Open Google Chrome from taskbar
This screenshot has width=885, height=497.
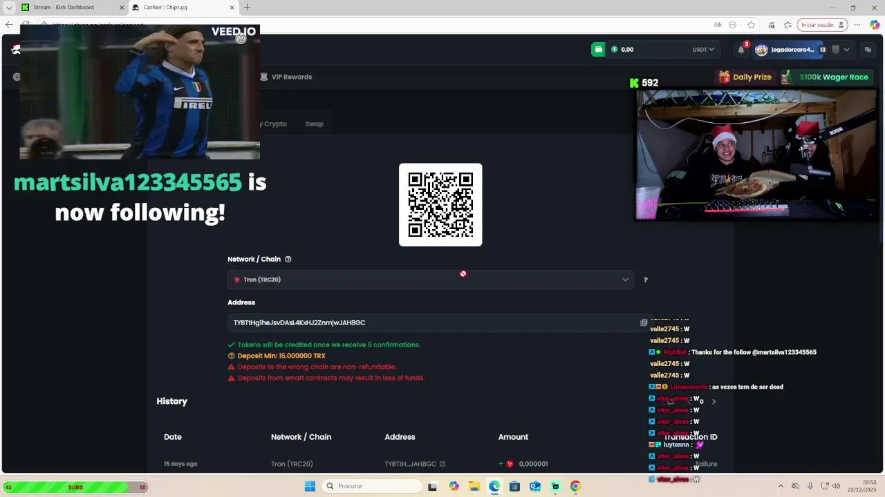click(575, 486)
